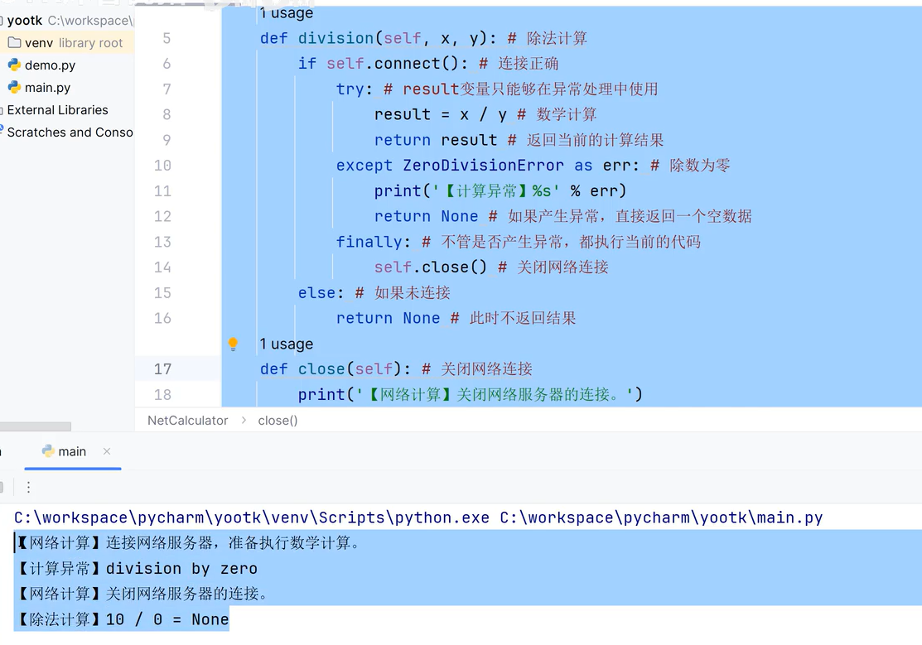The image size is (922, 645).
Task: Click the Python file icon beside demo.py
Action: pos(17,64)
